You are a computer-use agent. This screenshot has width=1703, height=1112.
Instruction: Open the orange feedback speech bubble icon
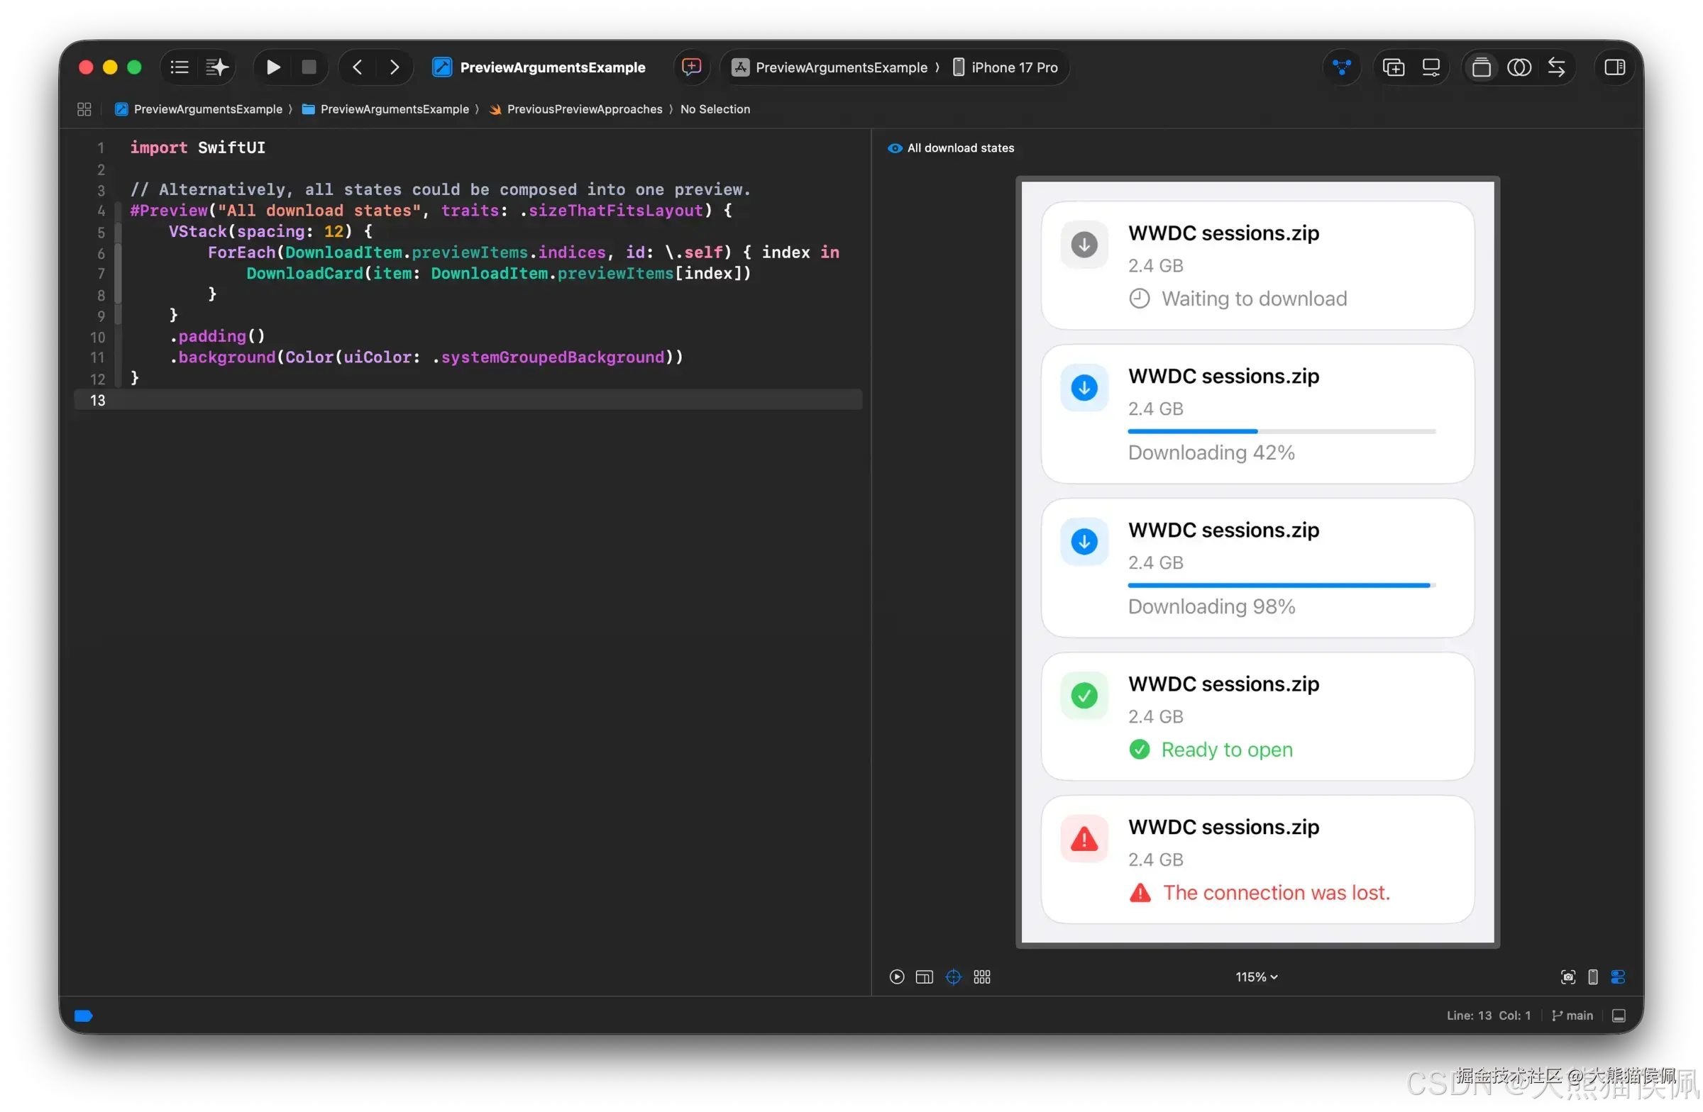click(x=691, y=67)
